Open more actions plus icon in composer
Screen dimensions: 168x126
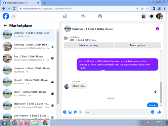65,112
